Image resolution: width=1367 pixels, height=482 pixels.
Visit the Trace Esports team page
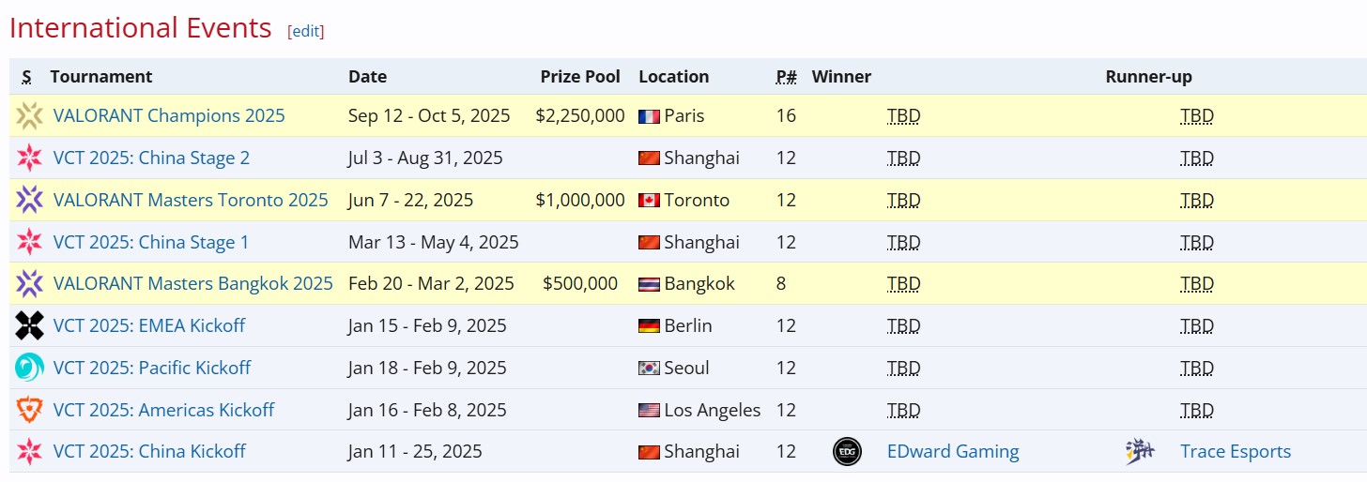point(1235,452)
